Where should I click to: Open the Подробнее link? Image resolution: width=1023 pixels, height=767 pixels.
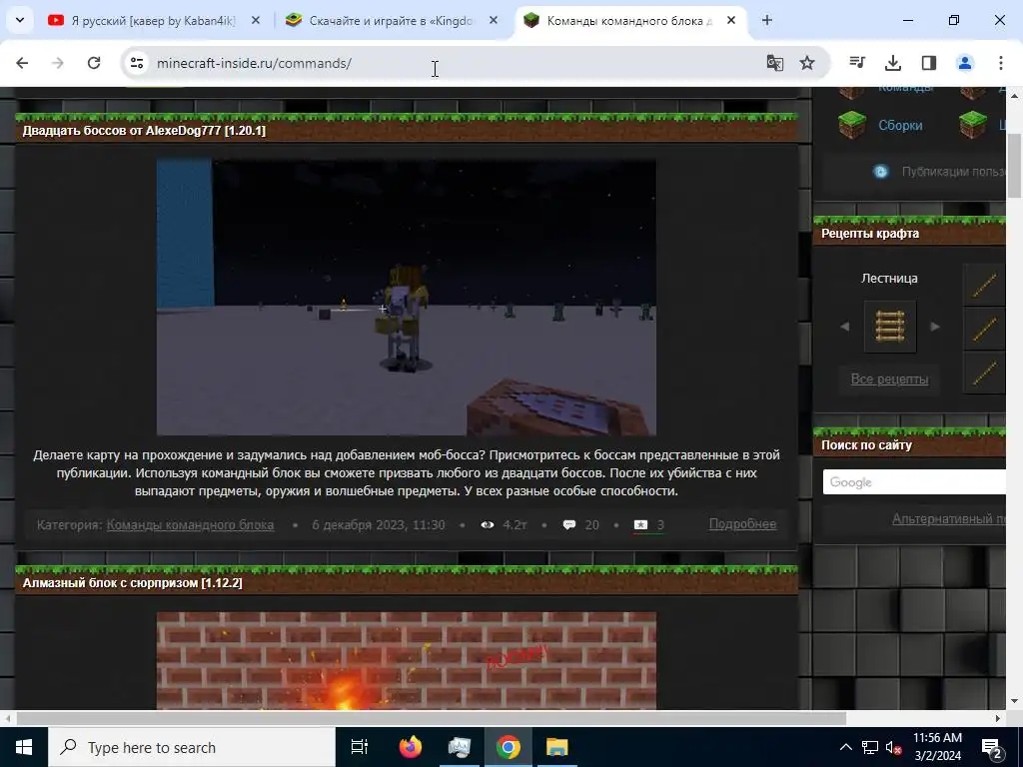(x=742, y=524)
